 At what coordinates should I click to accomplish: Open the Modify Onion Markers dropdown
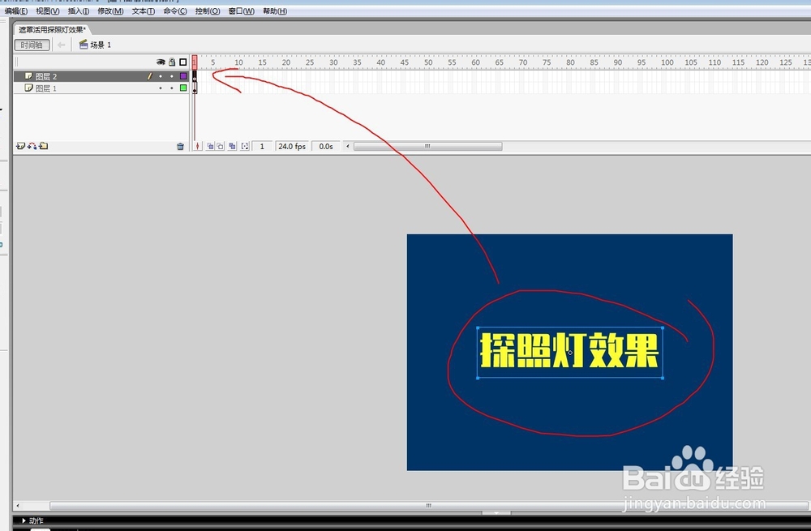point(243,145)
